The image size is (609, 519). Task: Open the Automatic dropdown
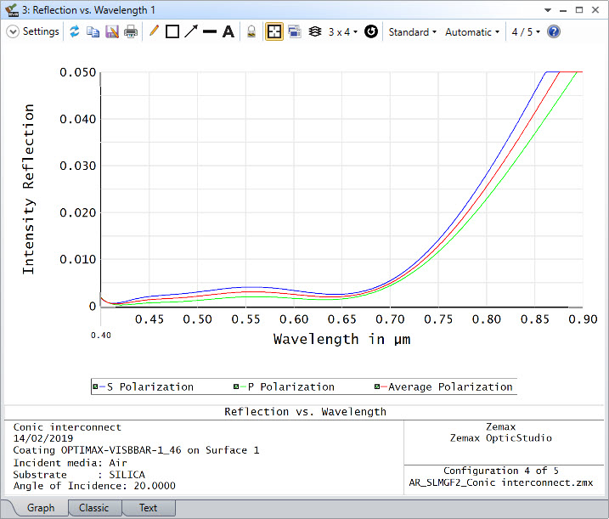coord(472,32)
